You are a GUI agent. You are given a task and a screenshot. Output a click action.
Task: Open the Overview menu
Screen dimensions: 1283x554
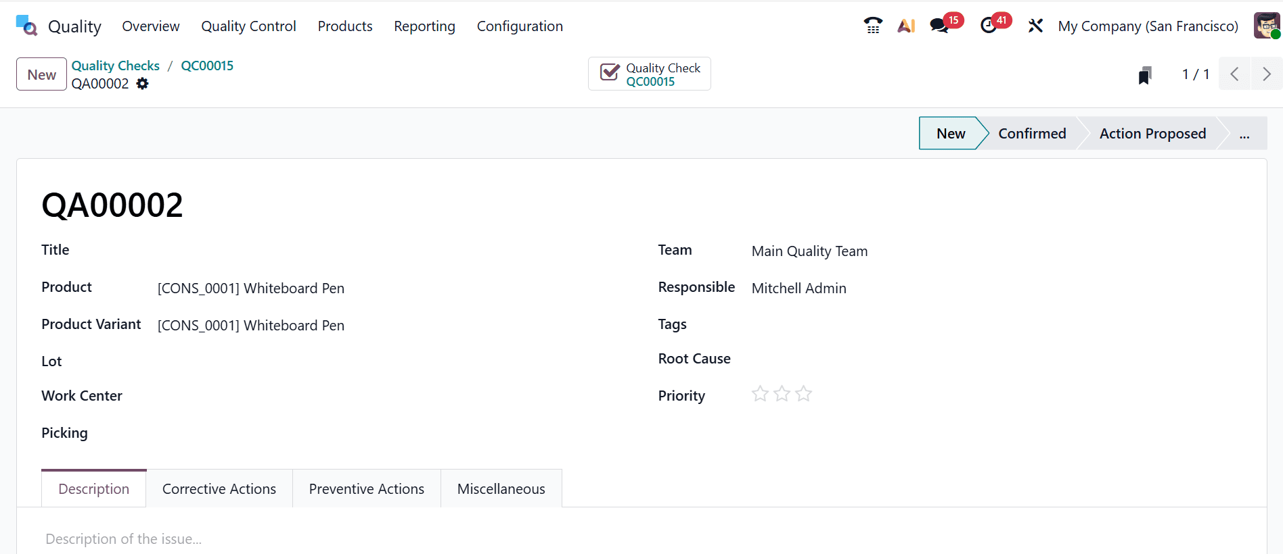[151, 26]
